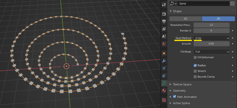Click the Fill Mode label

point(186,52)
